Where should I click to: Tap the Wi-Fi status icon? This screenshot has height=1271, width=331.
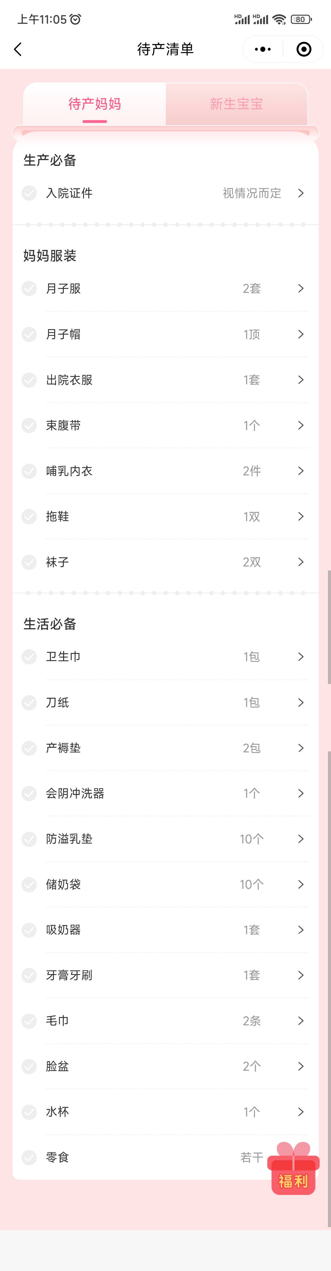[x=279, y=19]
